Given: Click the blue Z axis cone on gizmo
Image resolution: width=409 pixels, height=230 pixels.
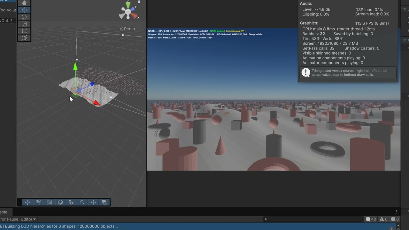Looking at the screenshot, I should tap(133, 9).
